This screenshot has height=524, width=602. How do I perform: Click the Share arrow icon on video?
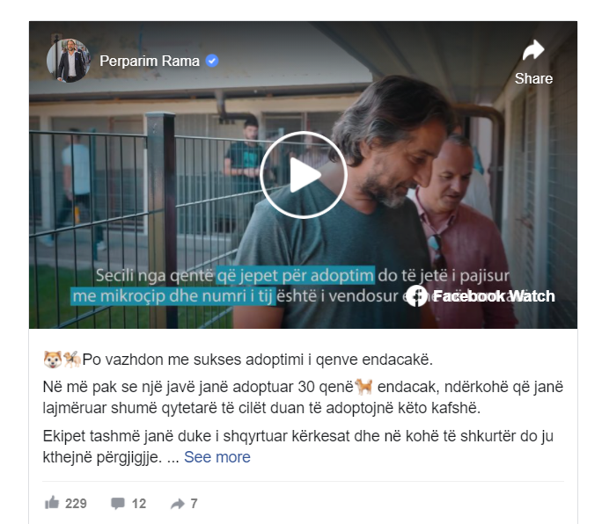[533, 50]
